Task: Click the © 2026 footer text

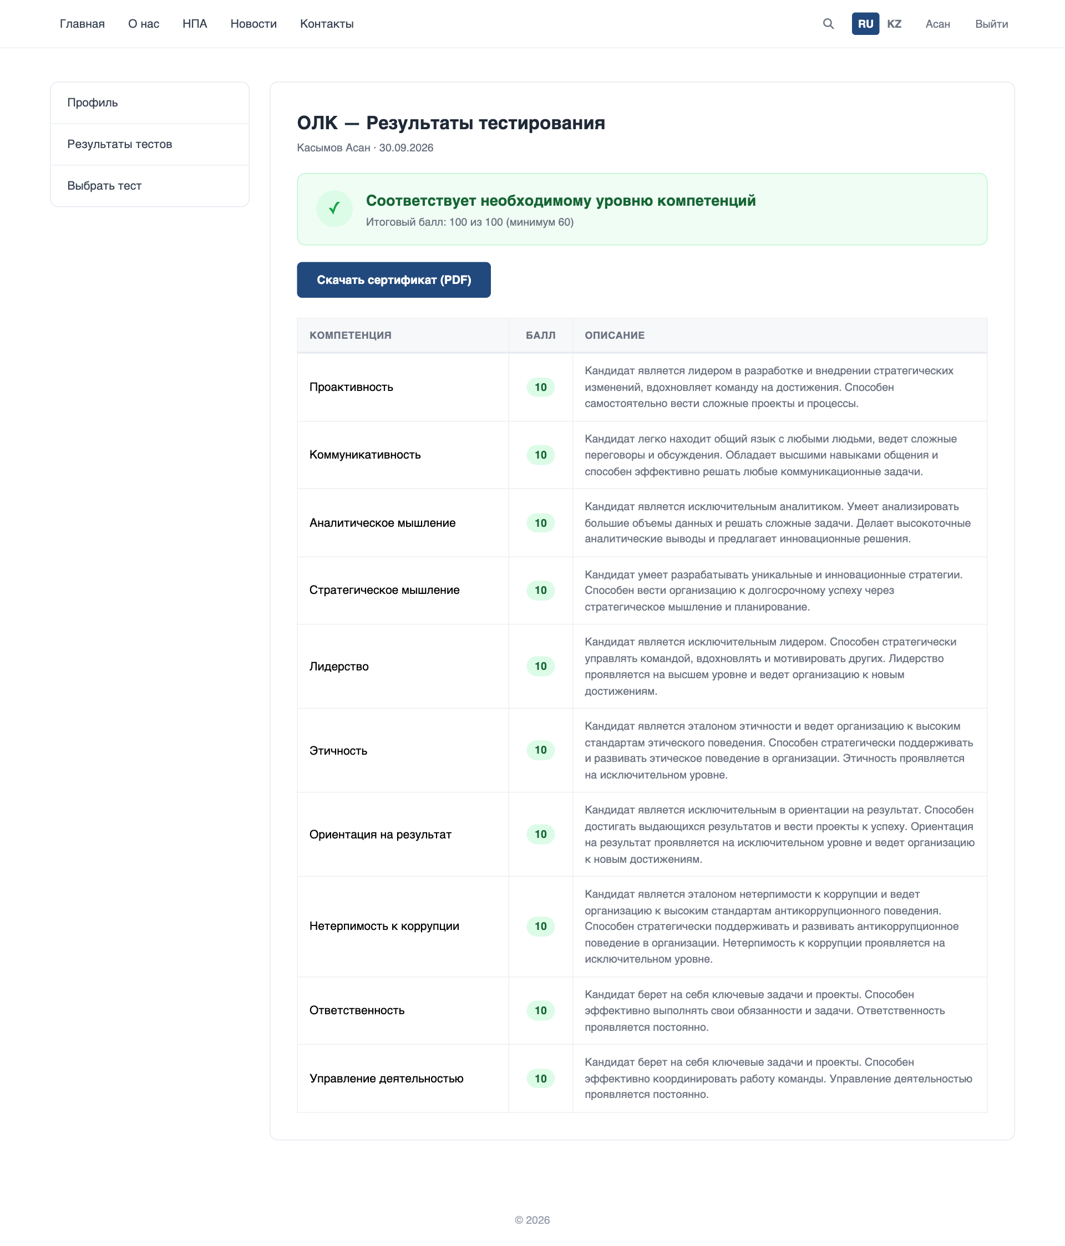Action: pos(532,1219)
